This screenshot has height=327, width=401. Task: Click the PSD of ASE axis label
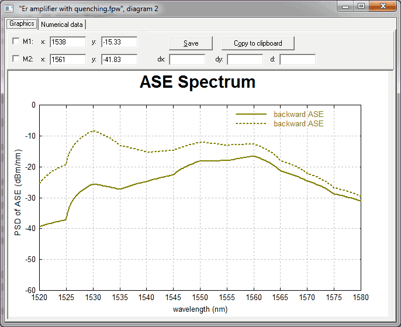click(x=18, y=192)
